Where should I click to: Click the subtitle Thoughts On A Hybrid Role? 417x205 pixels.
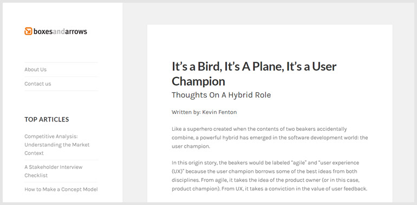221,95
